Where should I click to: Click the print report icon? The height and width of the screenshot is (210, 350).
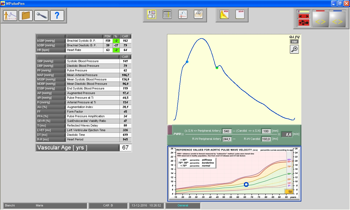click(198, 14)
